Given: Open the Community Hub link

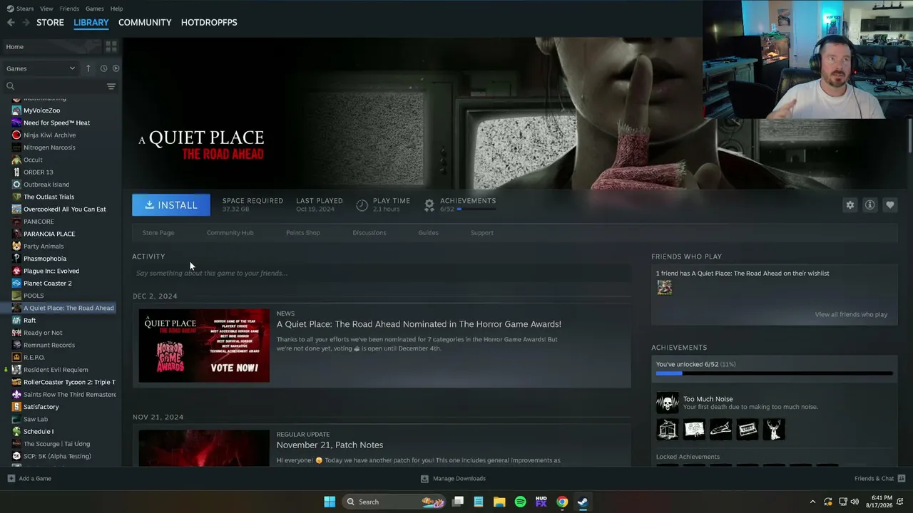Looking at the screenshot, I should pos(230,232).
